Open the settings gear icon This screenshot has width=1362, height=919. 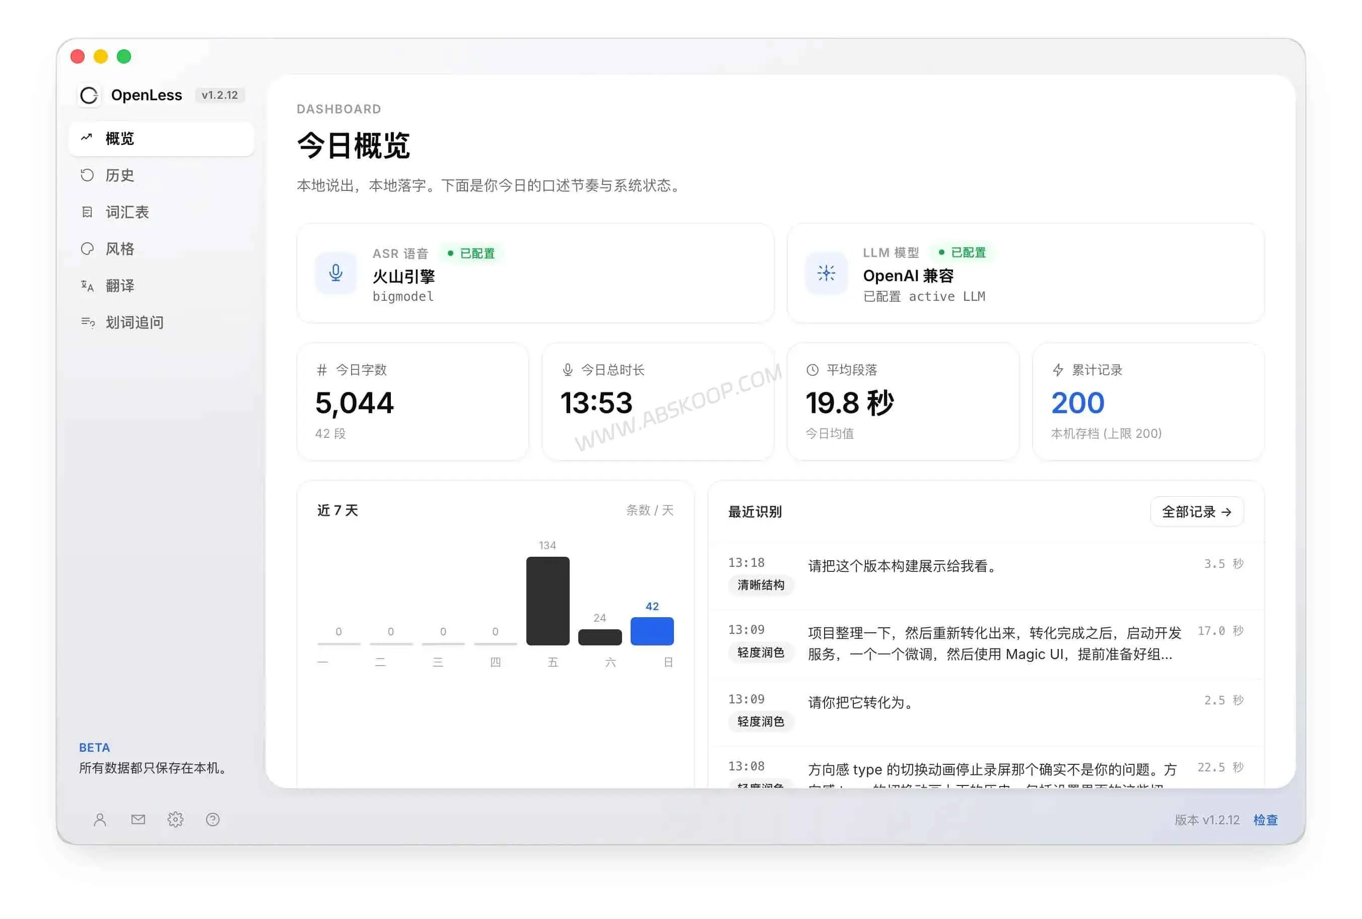pyautogui.click(x=175, y=819)
